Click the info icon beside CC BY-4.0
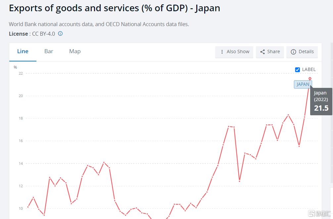333x219 pixels. [60, 34]
